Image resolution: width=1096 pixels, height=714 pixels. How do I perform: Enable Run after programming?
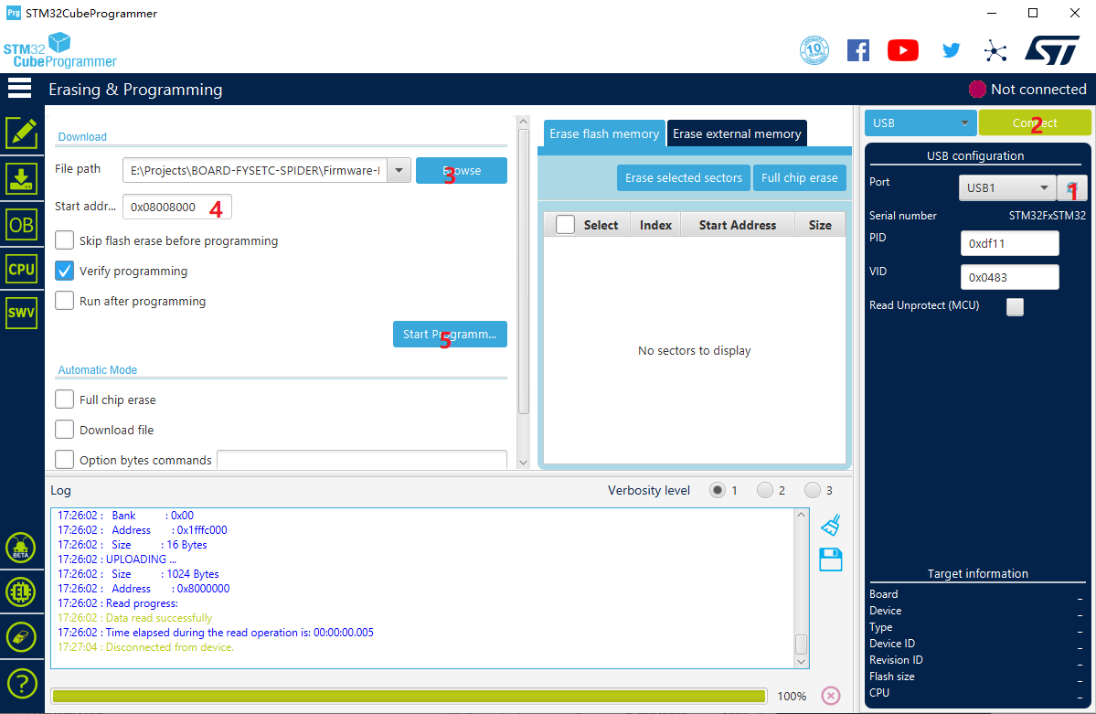[x=64, y=301]
